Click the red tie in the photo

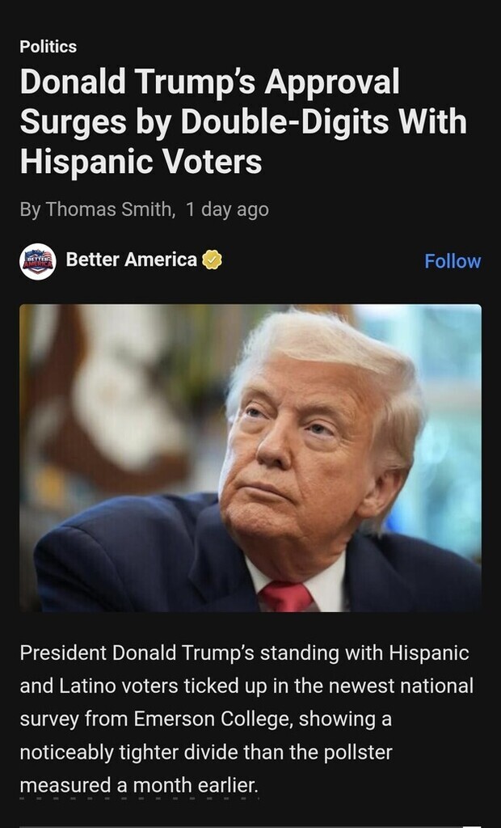click(287, 597)
